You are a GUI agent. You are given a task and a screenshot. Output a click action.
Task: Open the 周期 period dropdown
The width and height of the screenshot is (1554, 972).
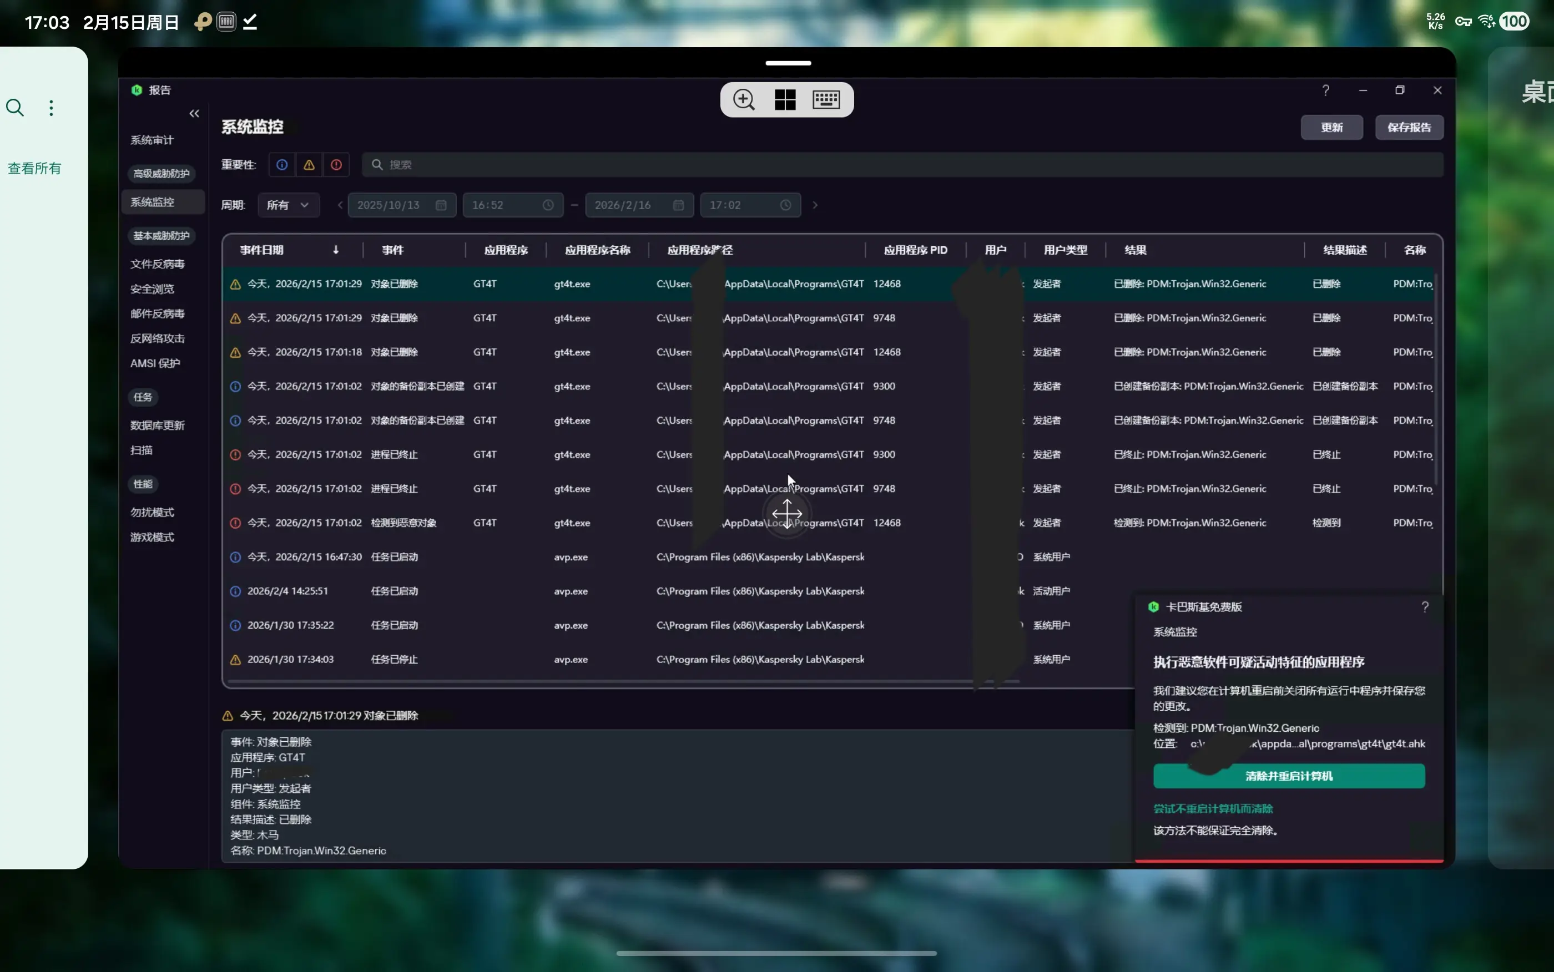(288, 205)
